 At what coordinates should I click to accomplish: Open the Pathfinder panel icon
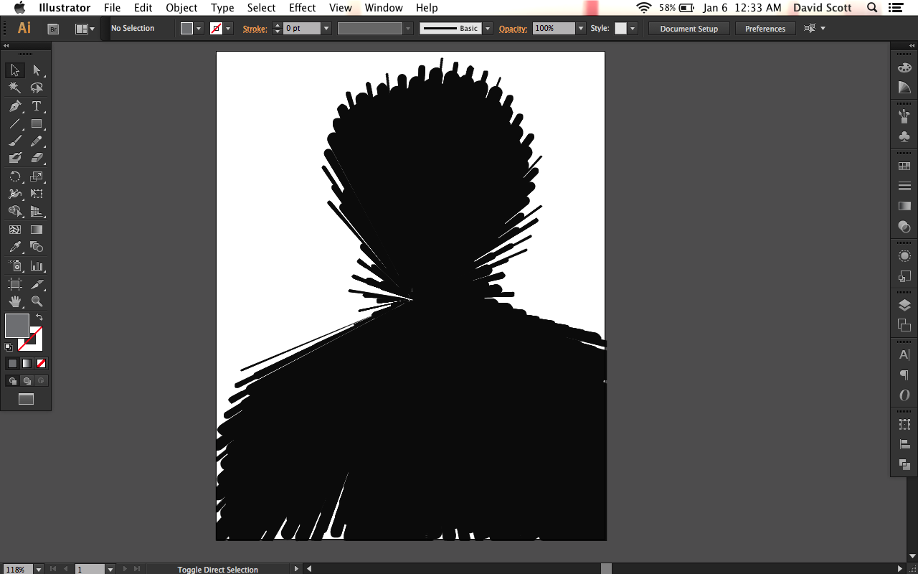click(x=904, y=464)
